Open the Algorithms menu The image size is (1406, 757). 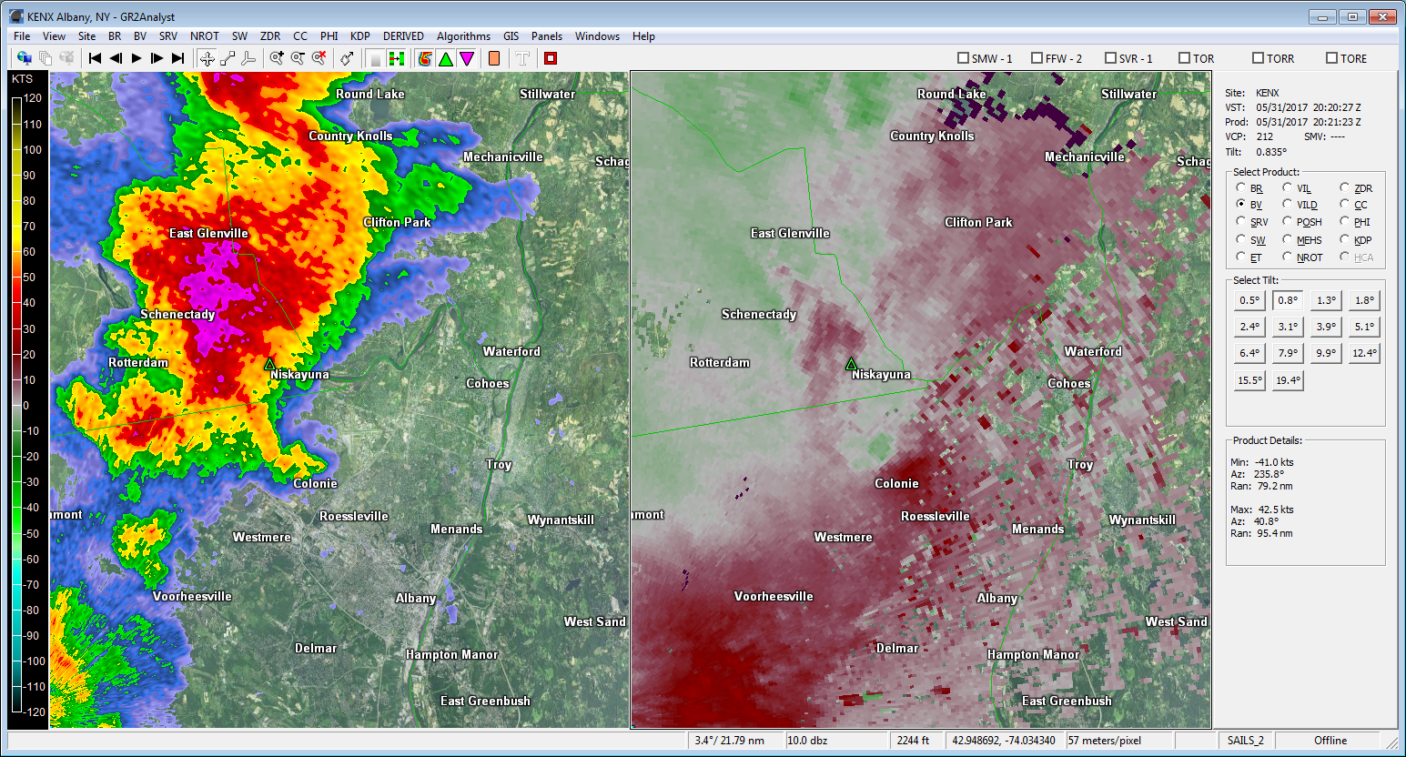[x=463, y=36]
